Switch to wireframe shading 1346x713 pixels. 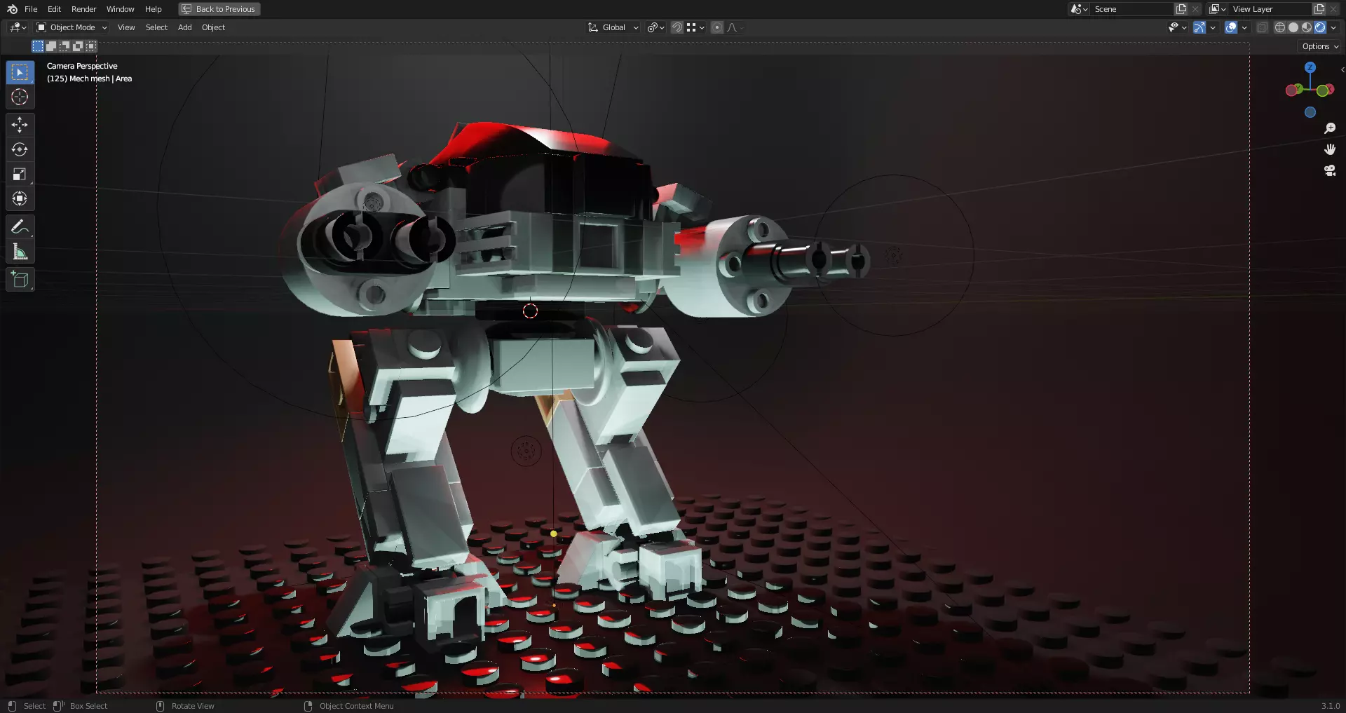pyautogui.click(x=1280, y=27)
